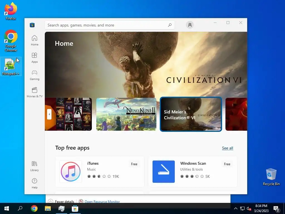Image resolution: width=285 pixels, height=214 pixels.
Task: Close the Microsoft Store window
Action: pos(241,23)
